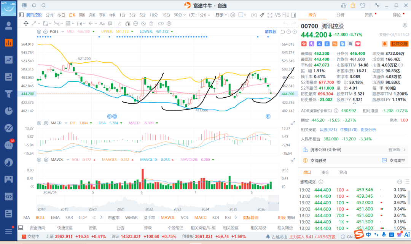Open 认股(421) related warrants link
411x244 pixels.
click(x=328, y=130)
